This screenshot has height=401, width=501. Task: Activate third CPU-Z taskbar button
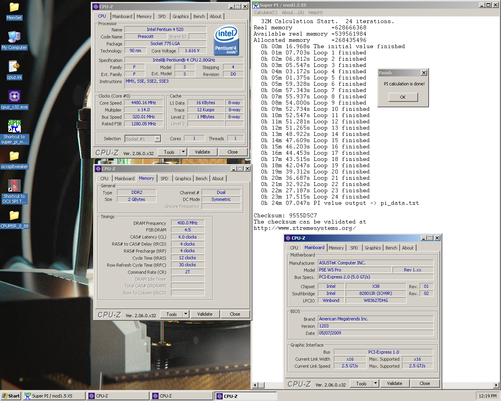246,396
